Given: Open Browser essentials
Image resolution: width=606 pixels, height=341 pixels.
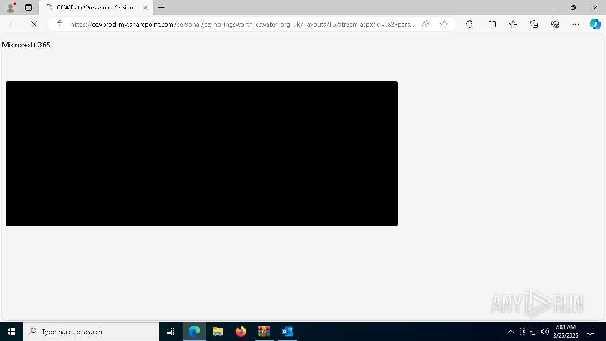Looking at the screenshot, I should coord(555,24).
